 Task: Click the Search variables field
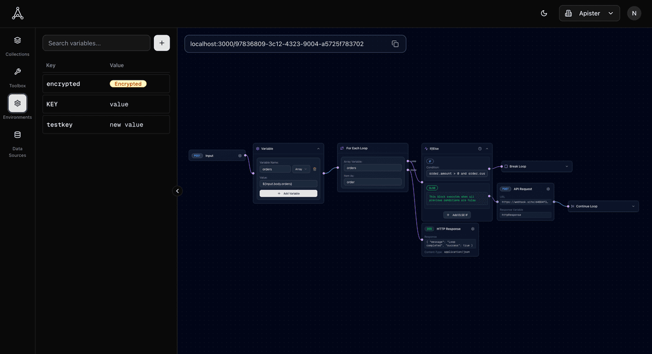pos(96,43)
